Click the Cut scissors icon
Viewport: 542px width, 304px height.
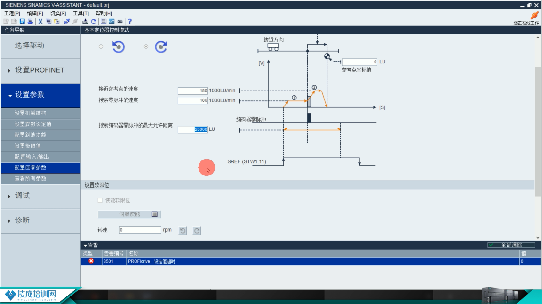(40, 22)
